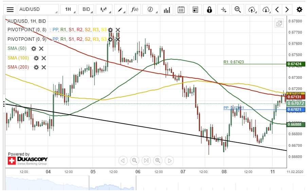This screenshot has height=193, width=307.
Task: Open the info circle dropdown
Action: coord(150,10)
